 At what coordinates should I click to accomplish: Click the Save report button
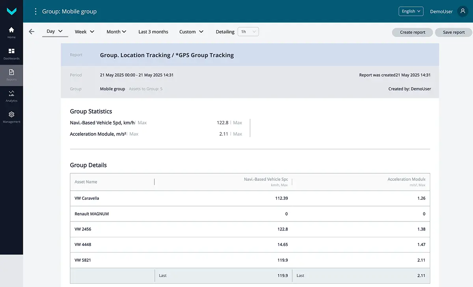pos(454,32)
